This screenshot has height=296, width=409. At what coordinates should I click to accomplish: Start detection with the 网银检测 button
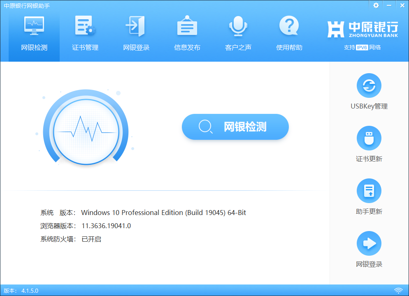(x=235, y=127)
